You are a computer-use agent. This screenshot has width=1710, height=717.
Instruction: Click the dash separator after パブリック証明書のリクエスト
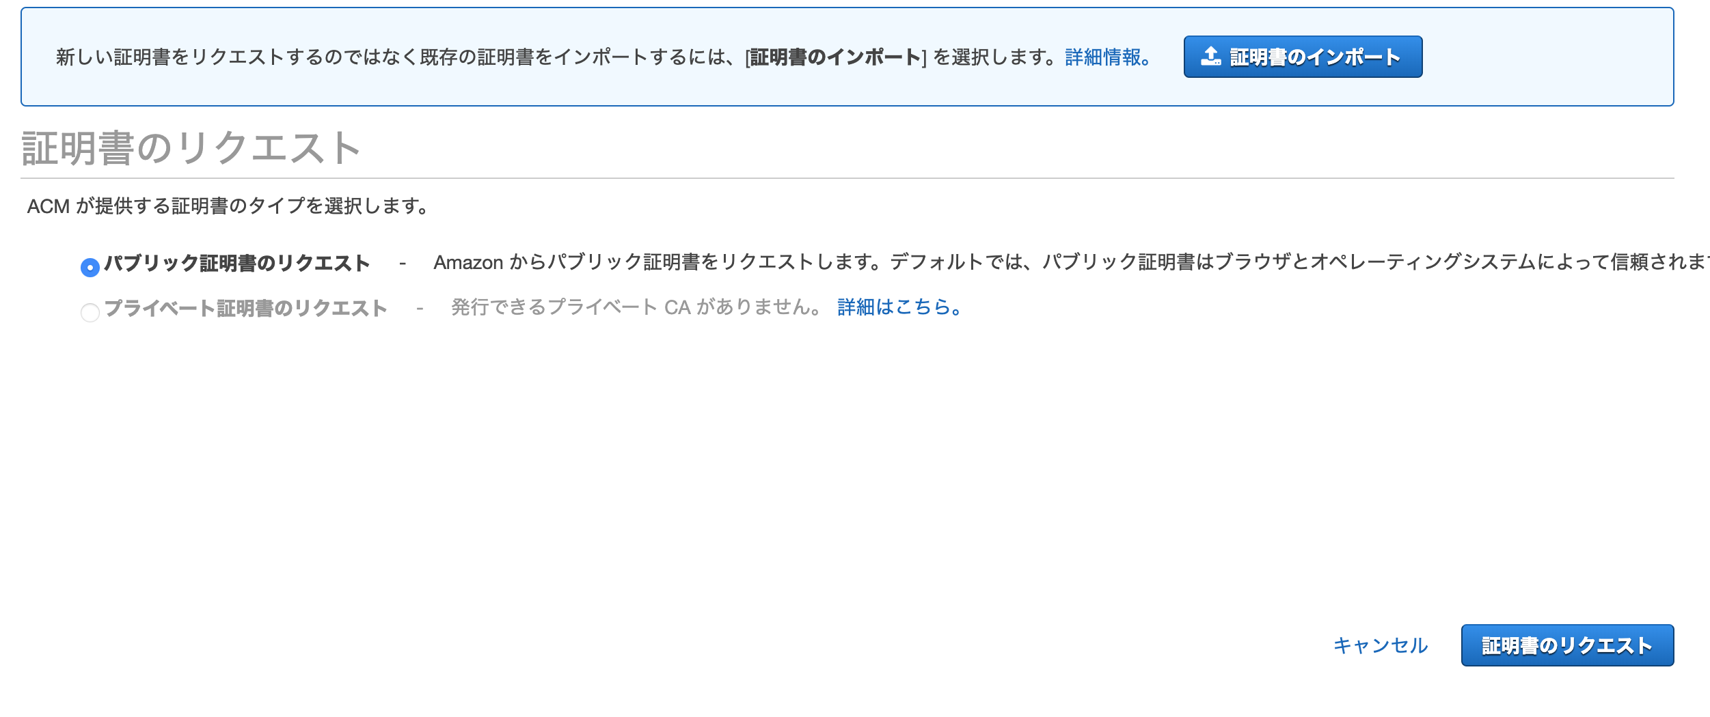pos(403,264)
